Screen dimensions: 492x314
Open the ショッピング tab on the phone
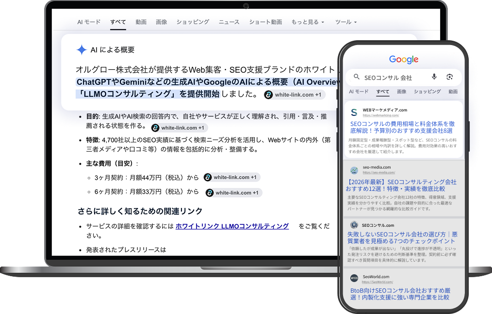click(427, 92)
